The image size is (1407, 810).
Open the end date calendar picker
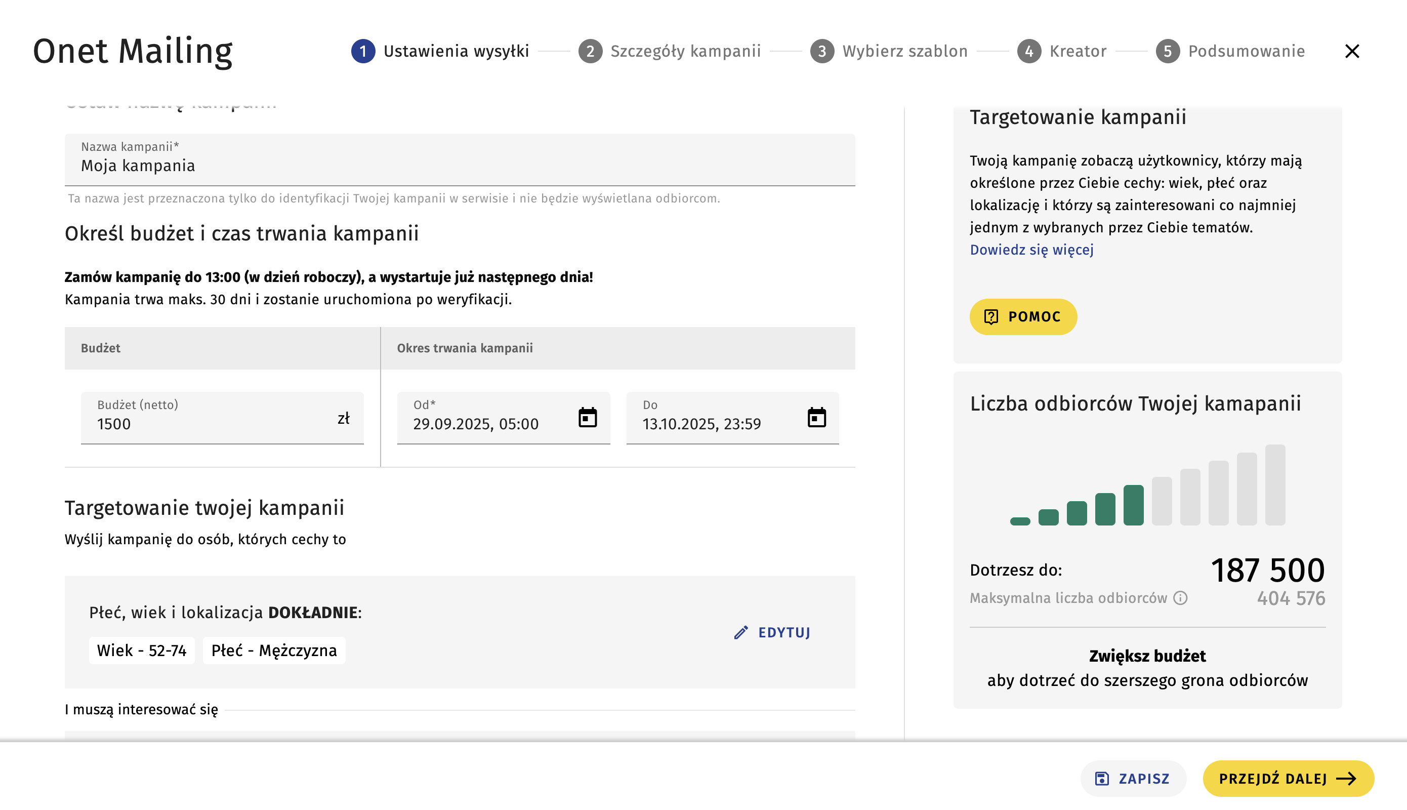816,417
